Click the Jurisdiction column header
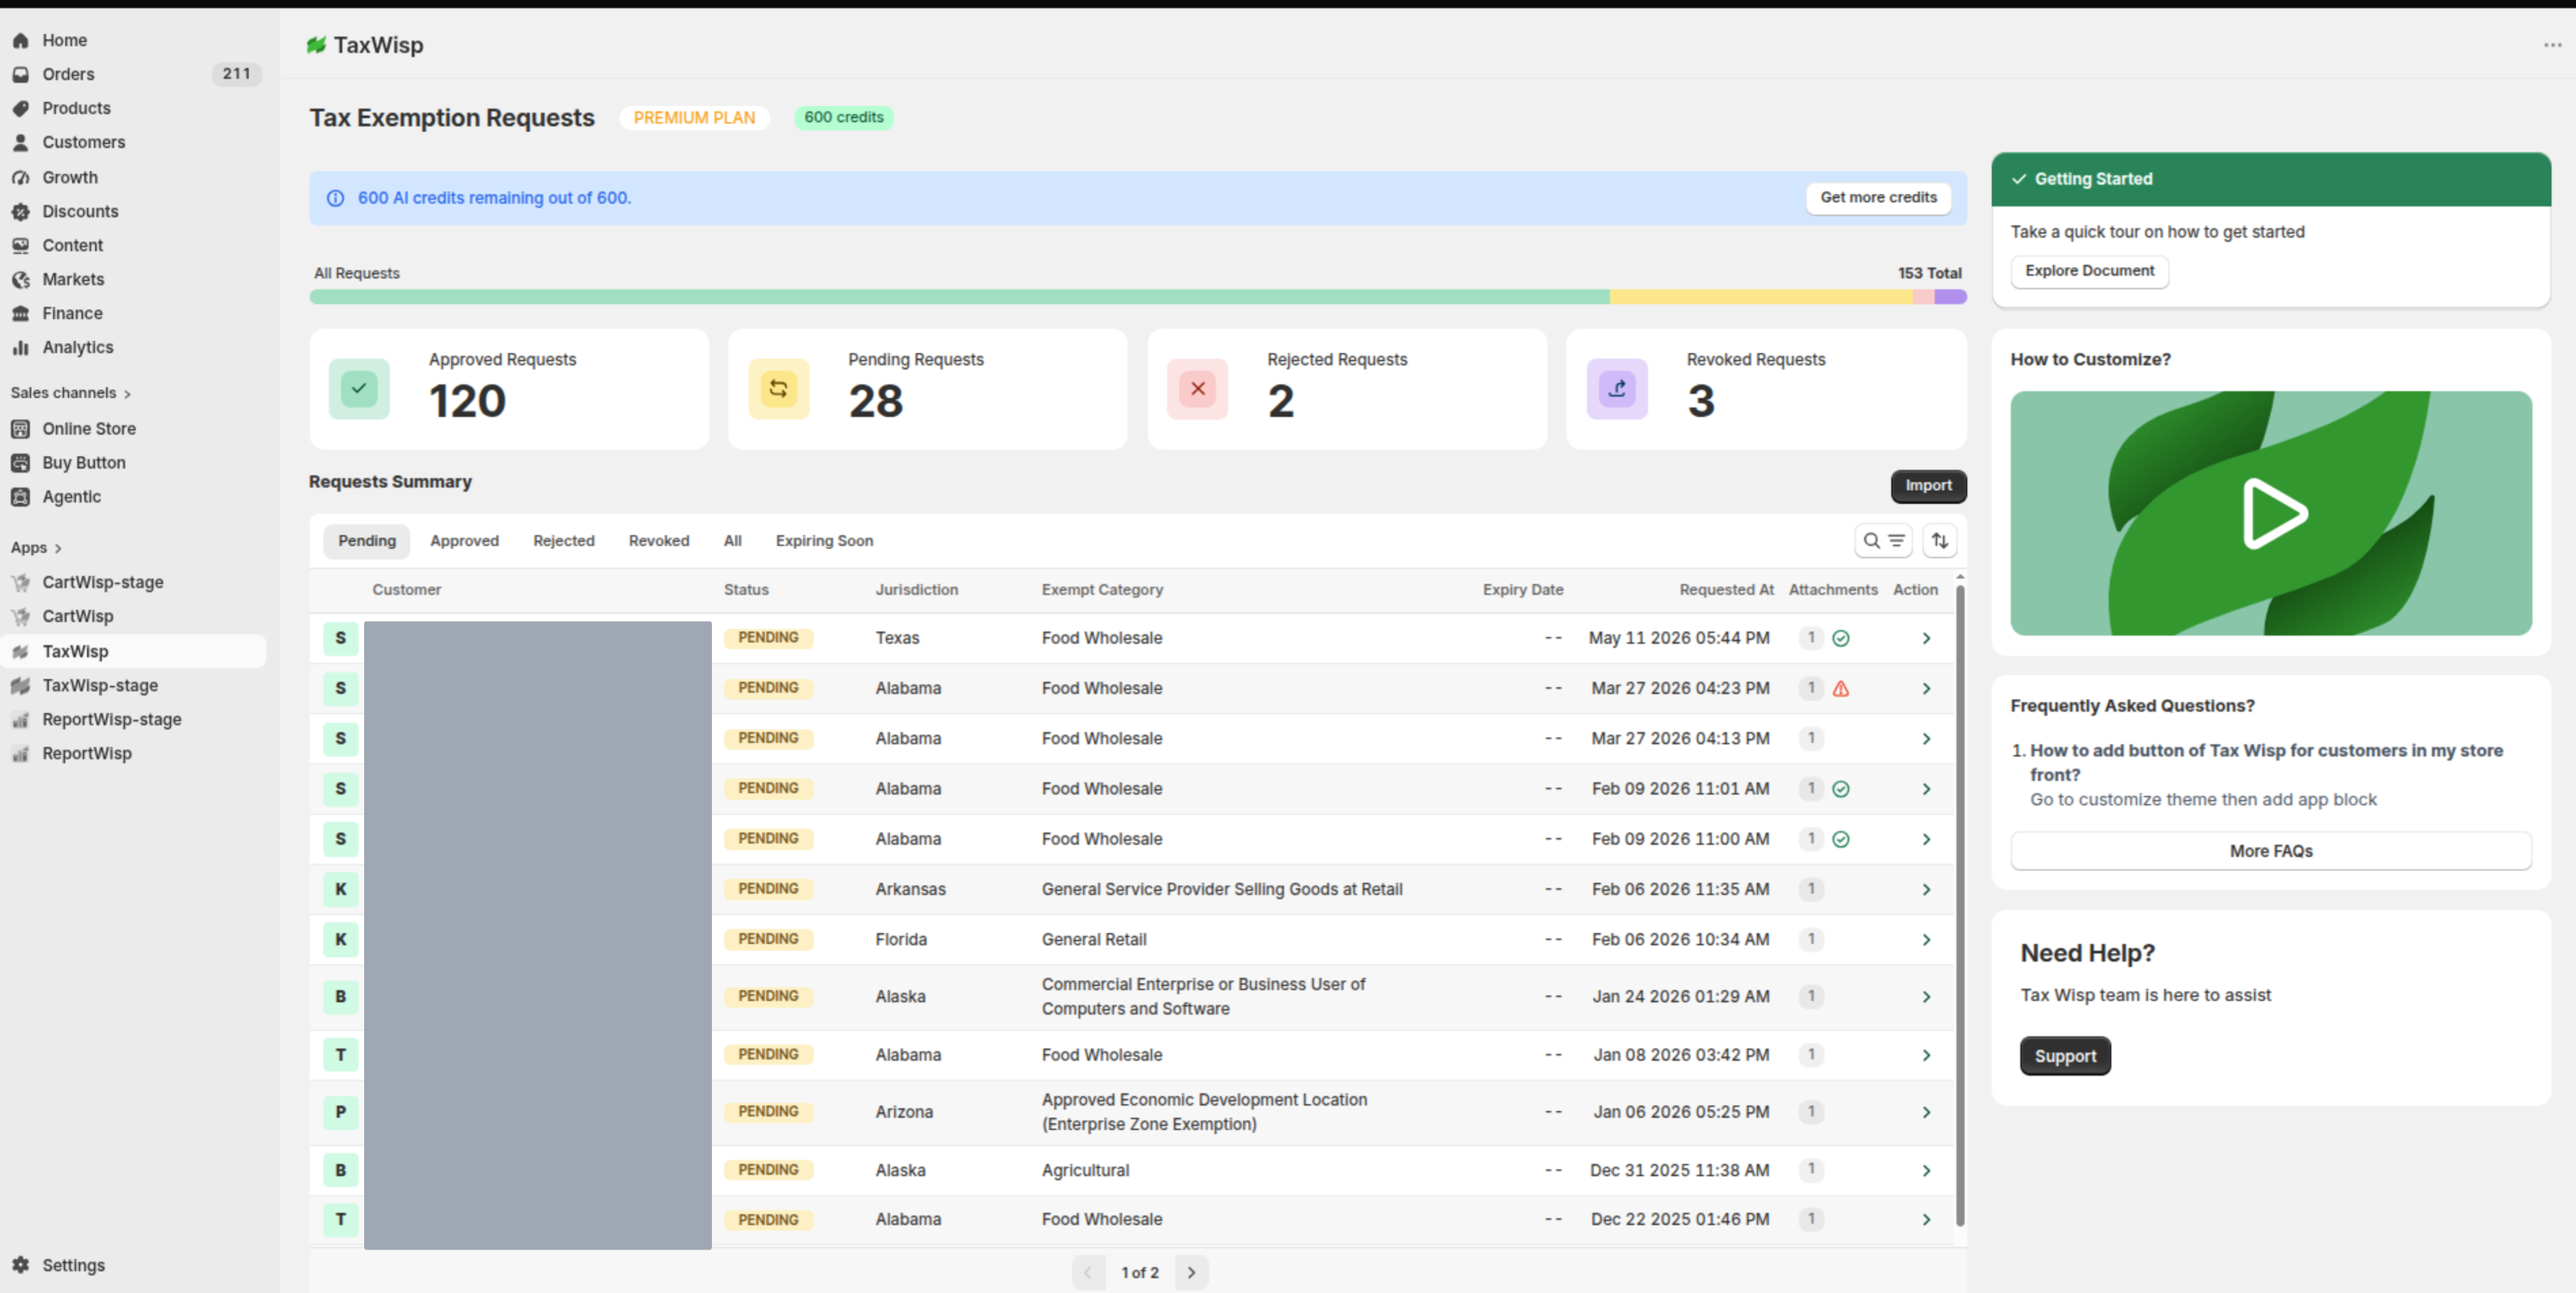Viewport: 2576px width, 1293px height. tap(916, 590)
